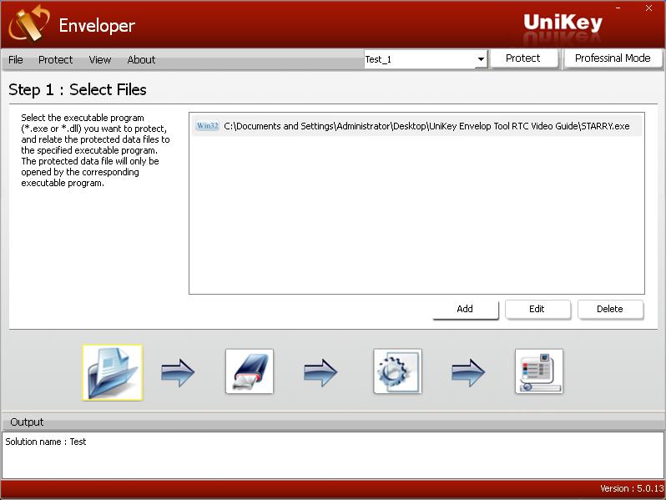This screenshot has width=666, height=500.
Task: Go to the USB dongle step icon
Action: 250,371
